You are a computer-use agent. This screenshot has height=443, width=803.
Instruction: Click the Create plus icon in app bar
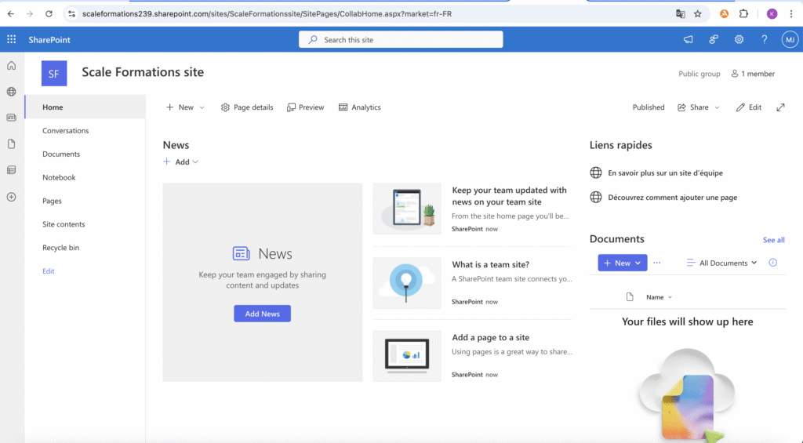pyautogui.click(x=11, y=197)
